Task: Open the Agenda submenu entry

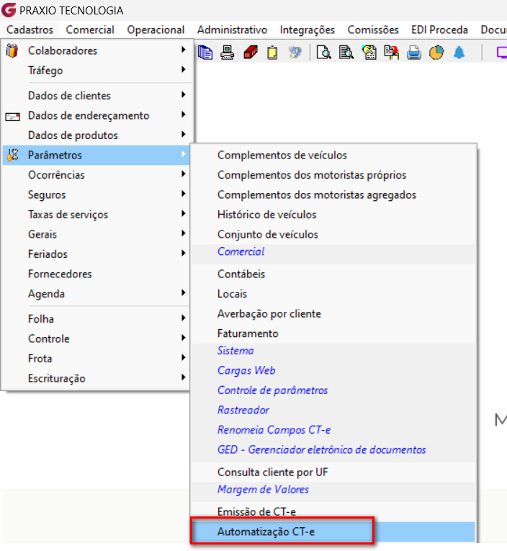Action: pos(96,294)
